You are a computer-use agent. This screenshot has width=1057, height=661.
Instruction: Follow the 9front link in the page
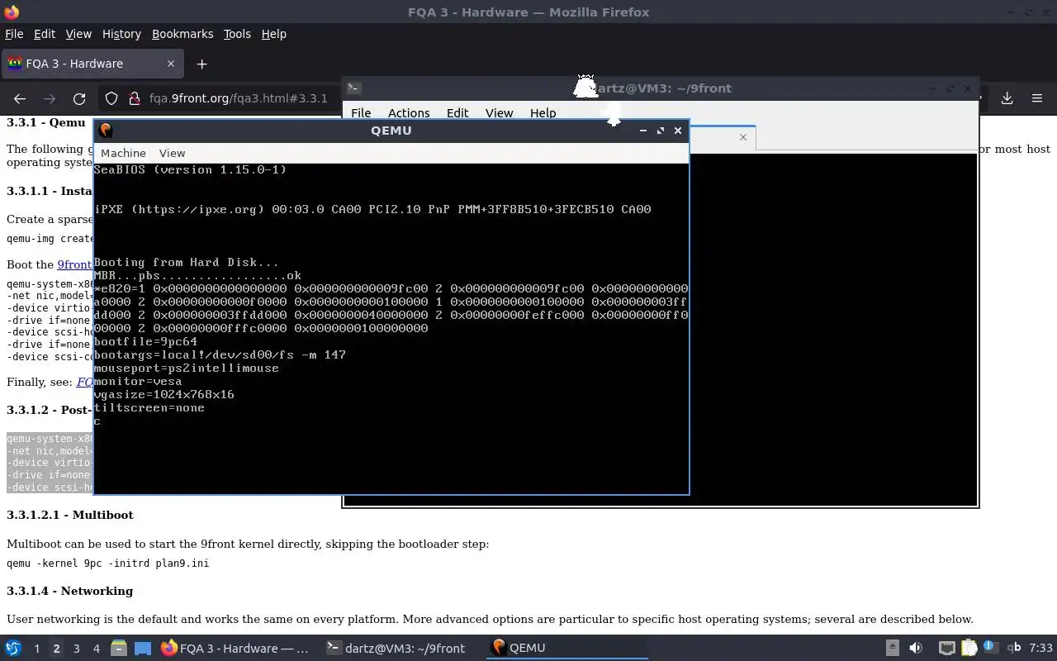74,264
